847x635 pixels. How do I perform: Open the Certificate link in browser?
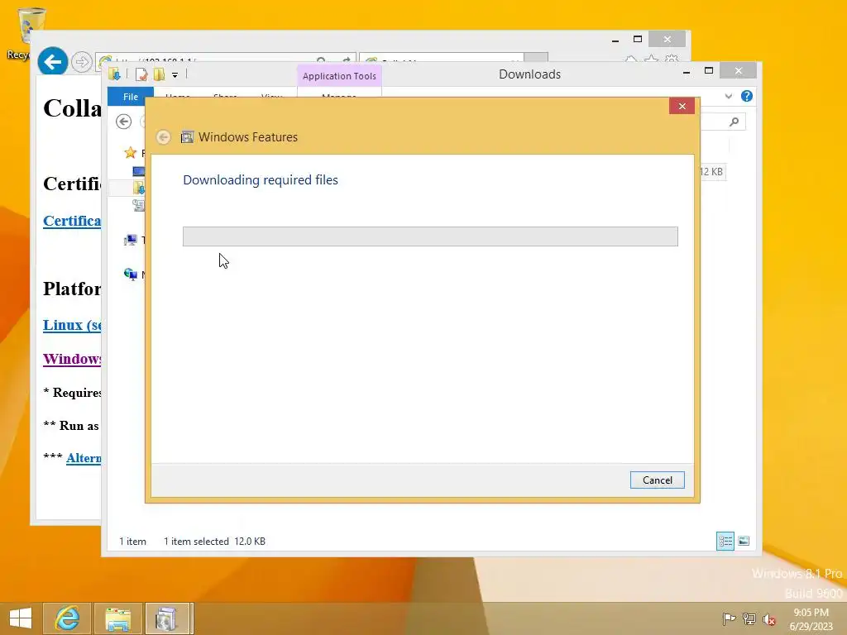coord(72,221)
